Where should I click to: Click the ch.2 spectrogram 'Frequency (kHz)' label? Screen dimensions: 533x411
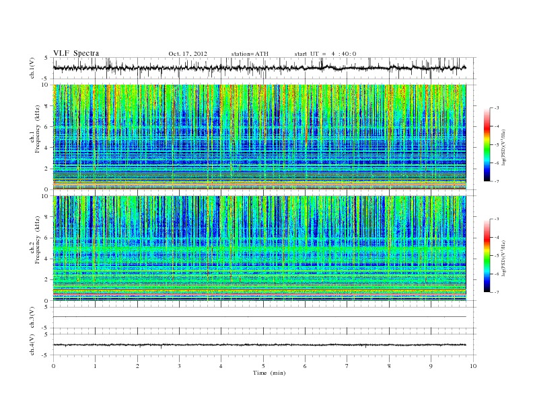pyautogui.click(x=38, y=239)
